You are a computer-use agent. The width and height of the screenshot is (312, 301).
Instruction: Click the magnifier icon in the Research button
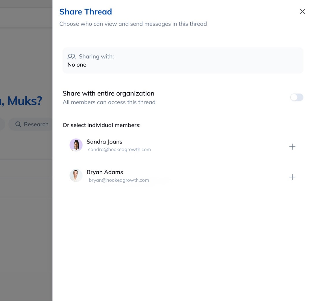(x=18, y=124)
